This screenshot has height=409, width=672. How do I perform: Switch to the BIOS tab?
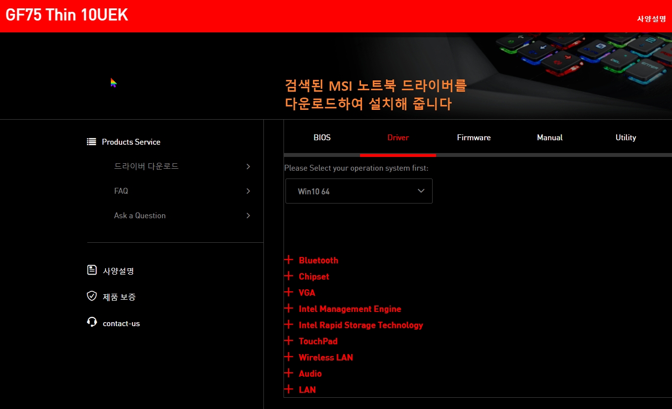coord(322,138)
